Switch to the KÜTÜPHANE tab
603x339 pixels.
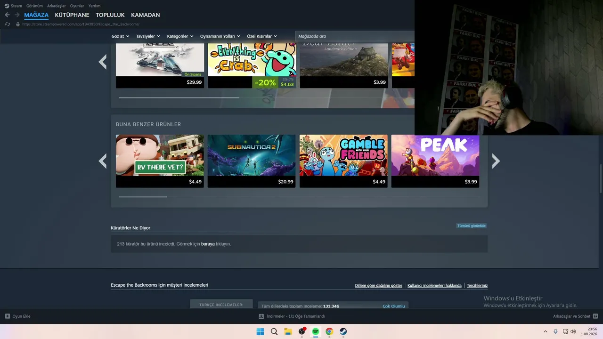72,15
